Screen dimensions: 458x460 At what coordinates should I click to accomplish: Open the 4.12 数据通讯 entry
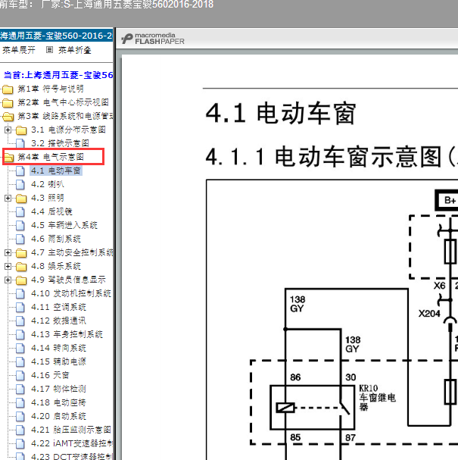(58, 321)
